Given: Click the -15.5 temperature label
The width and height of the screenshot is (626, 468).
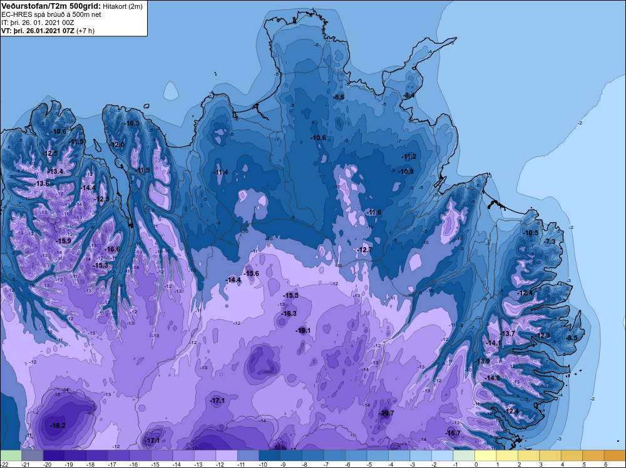Looking at the screenshot, I should click(x=290, y=296).
